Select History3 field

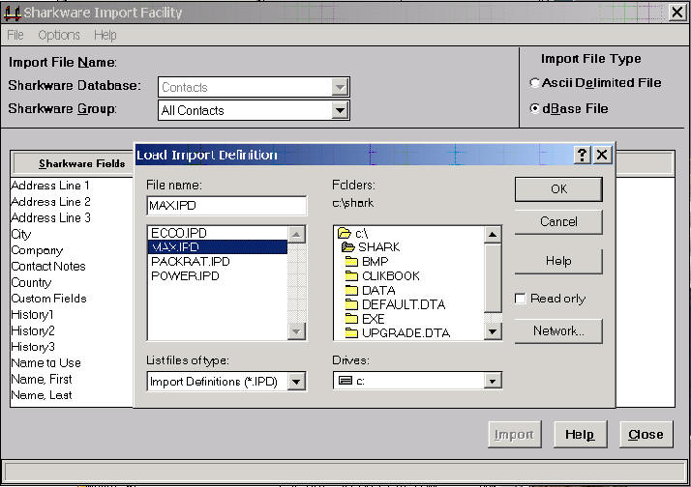coord(33,347)
